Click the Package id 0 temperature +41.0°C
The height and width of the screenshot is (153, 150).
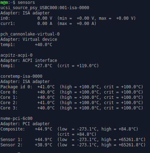coord(46,87)
